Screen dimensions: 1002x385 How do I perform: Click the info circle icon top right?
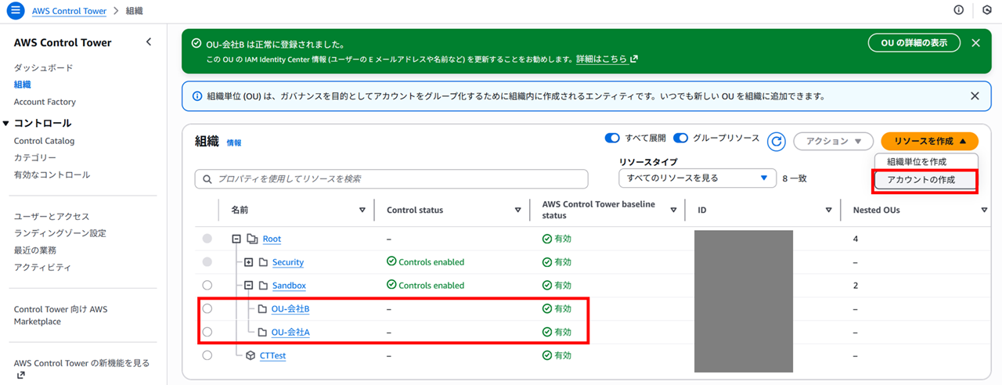[959, 10]
